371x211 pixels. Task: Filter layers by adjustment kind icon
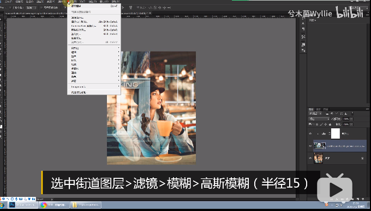point(332,114)
